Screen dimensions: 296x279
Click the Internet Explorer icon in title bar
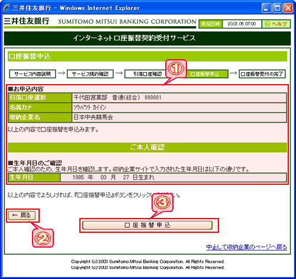[x=7, y=8]
